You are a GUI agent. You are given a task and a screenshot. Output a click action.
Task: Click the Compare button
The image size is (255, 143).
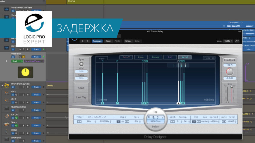(x=97, y=41)
